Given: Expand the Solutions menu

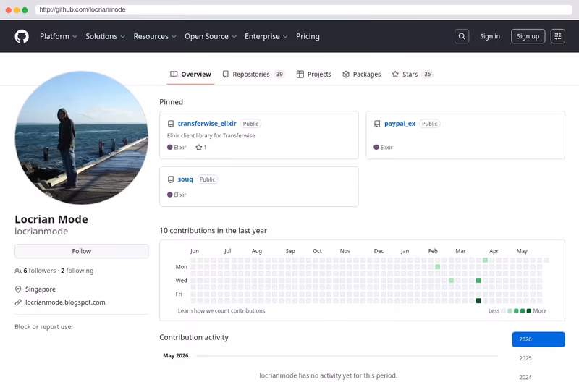Looking at the screenshot, I should tap(105, 36).
